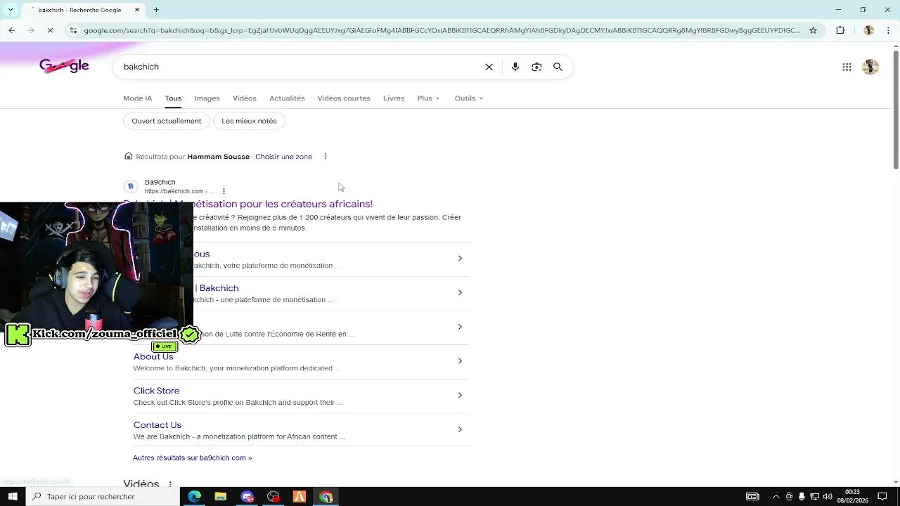
Task: Clear the search box with the X icon
Action: pyautogui.click(x=489, y=67)
